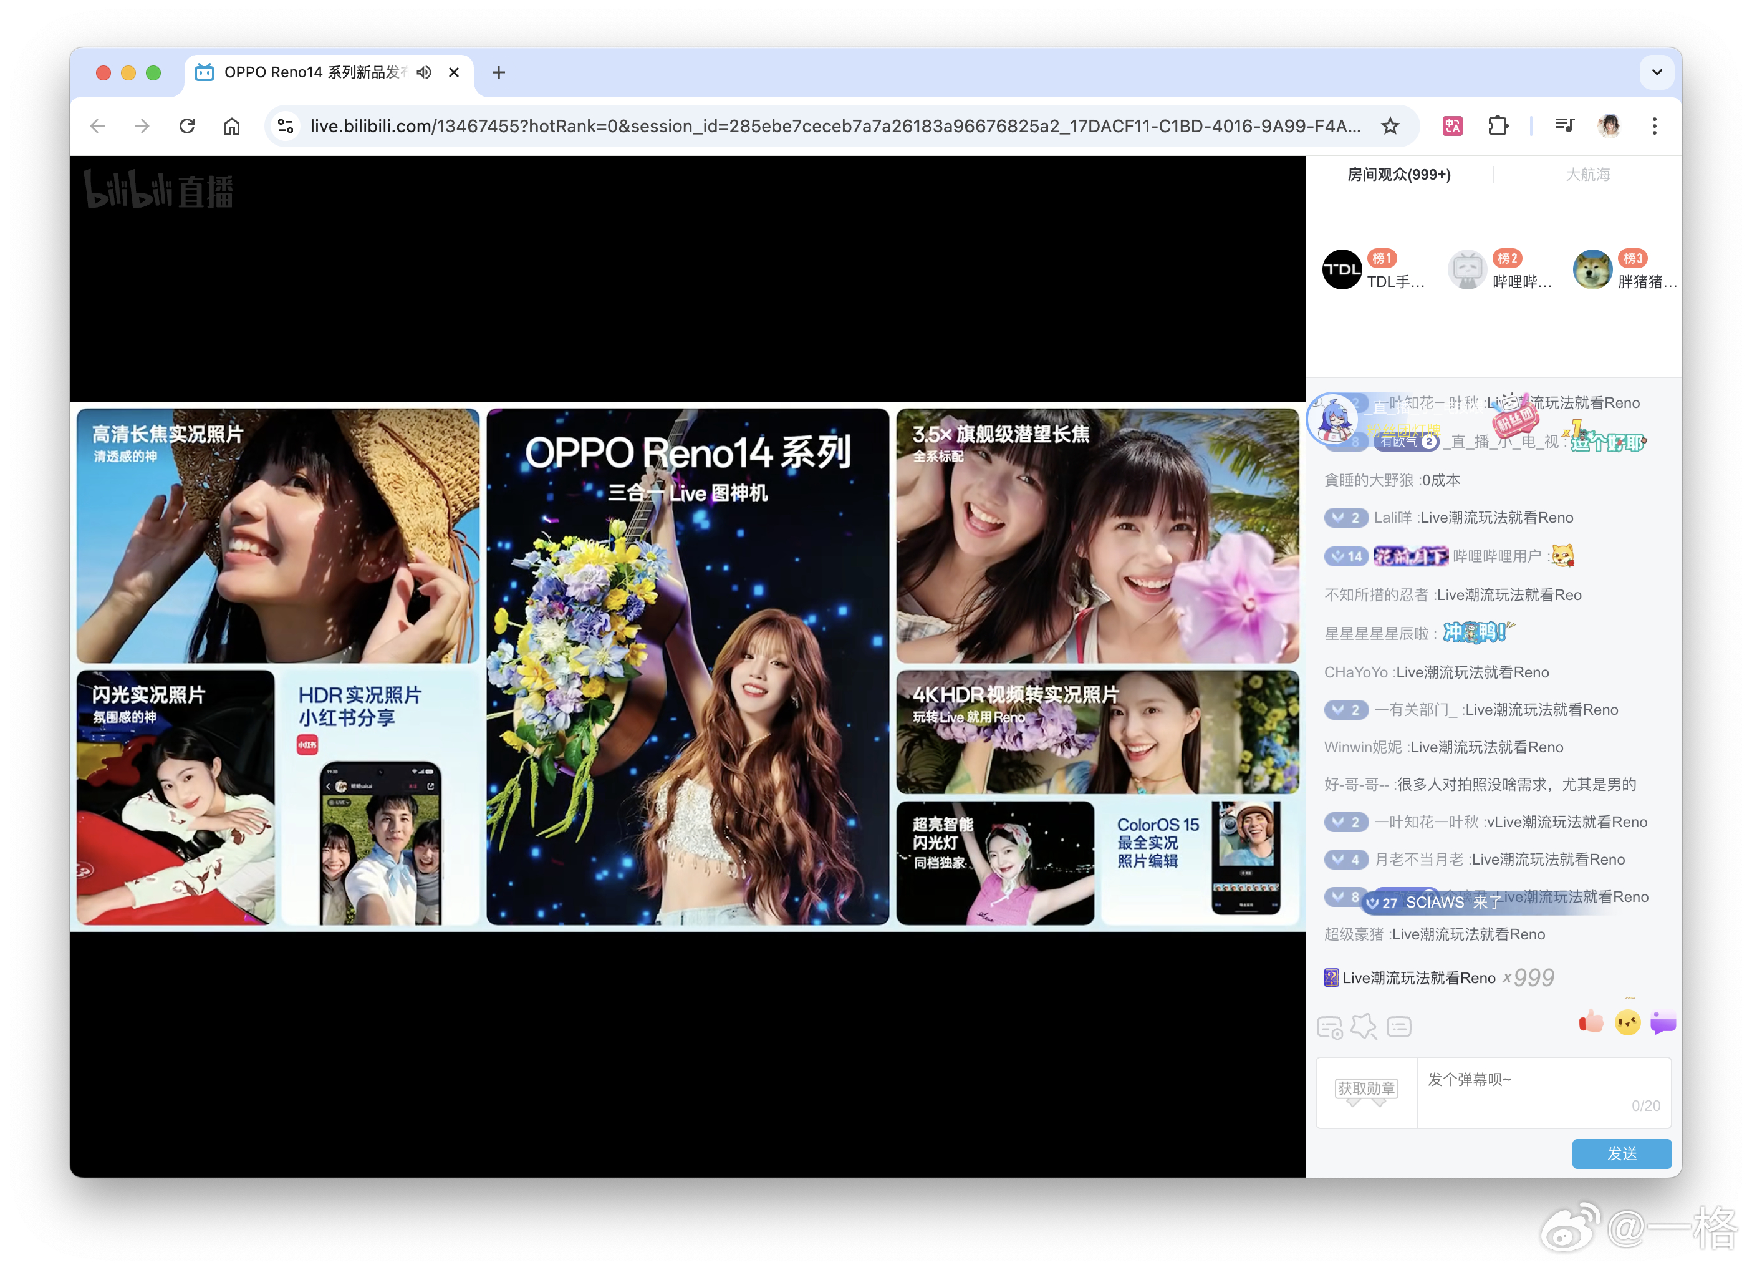Click the OPPO Reno14 系列 center poster
Image resolution: width=1752 pixels, height=1270 pixels.
pyautogui.click(x=688, y=666)
